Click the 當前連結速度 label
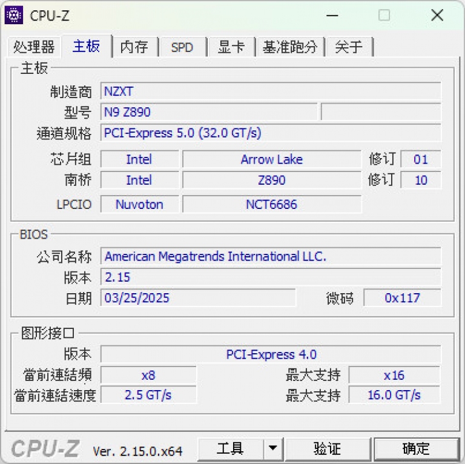This screenshot has width=465, height=464. coord(55,395)
